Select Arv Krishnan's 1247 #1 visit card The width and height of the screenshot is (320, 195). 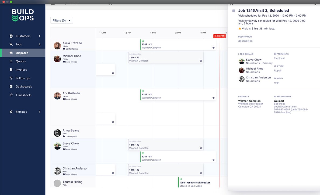(178, 95)
